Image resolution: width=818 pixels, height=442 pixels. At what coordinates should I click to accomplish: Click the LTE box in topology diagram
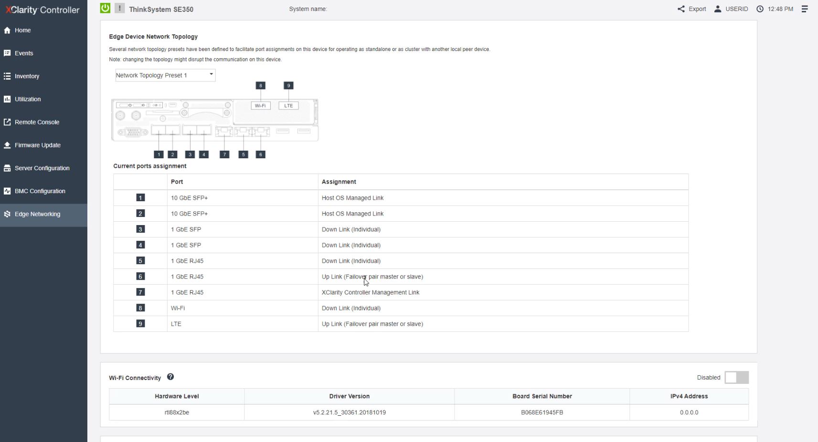point(288,106)
